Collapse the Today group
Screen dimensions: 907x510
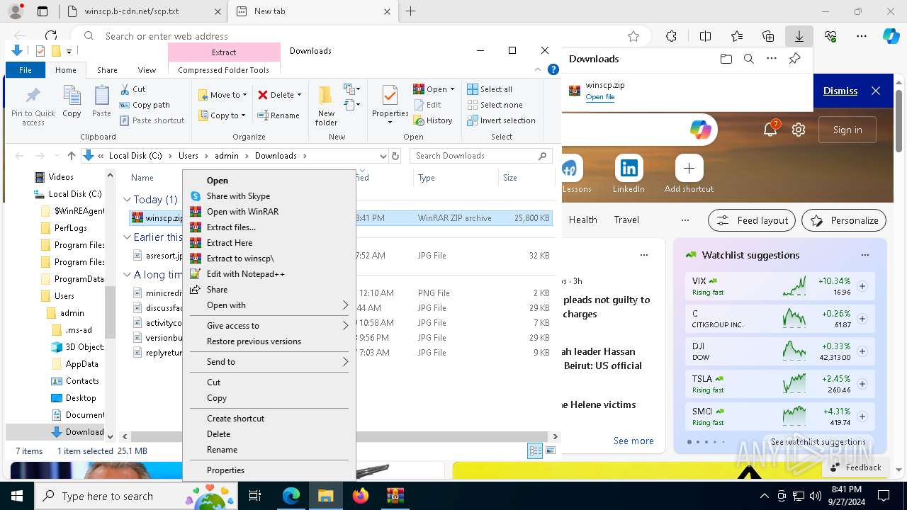click(x=127, y=200)
